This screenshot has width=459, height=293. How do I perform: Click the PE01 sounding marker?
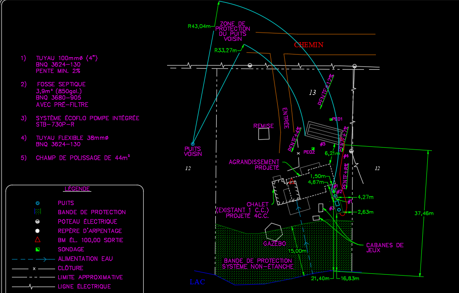pyautogui.click(x=331, y=119)
